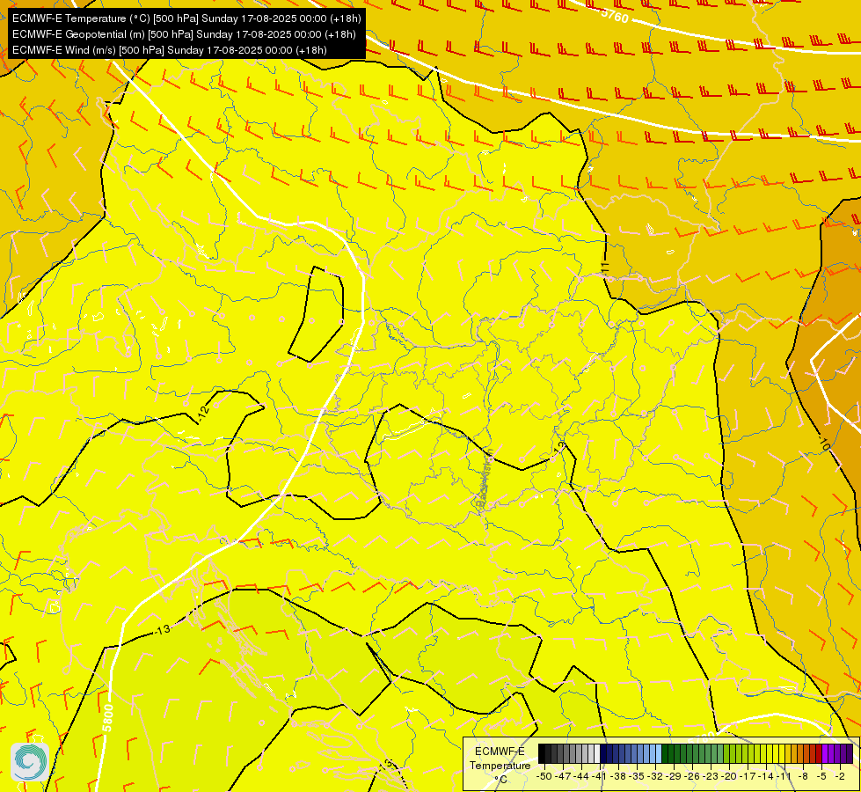This screenshot has width=861, height=792.
Task: Click the -13 isotherm label near the 5800 contour
Action: (163, 629)
